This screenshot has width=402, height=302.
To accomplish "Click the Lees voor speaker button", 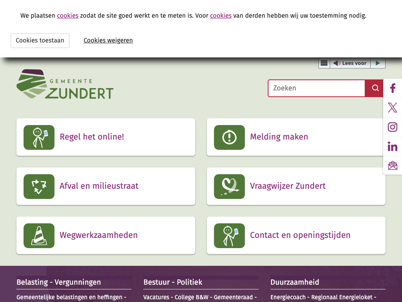I will (350, 63).
